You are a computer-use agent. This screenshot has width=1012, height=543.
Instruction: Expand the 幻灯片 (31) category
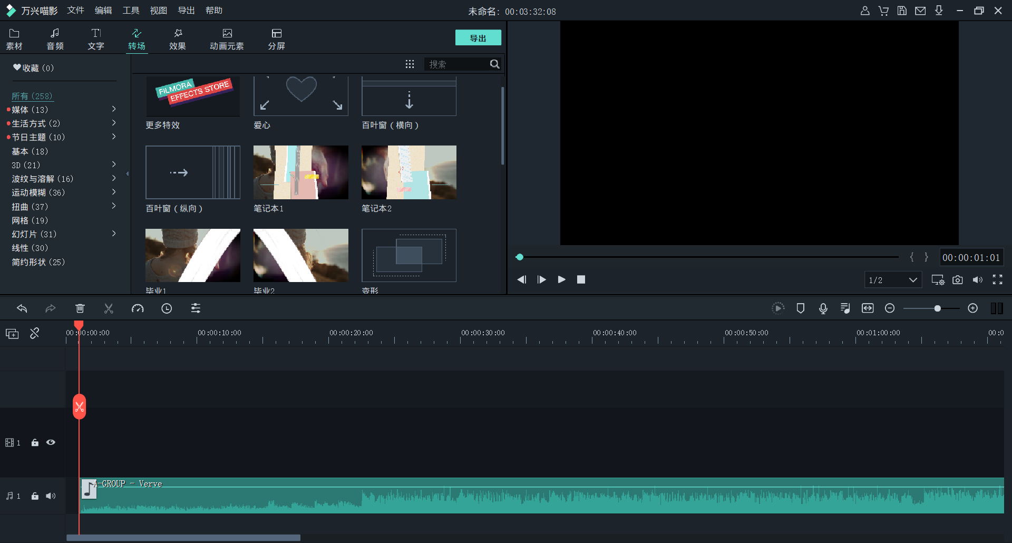click(113, 234)
